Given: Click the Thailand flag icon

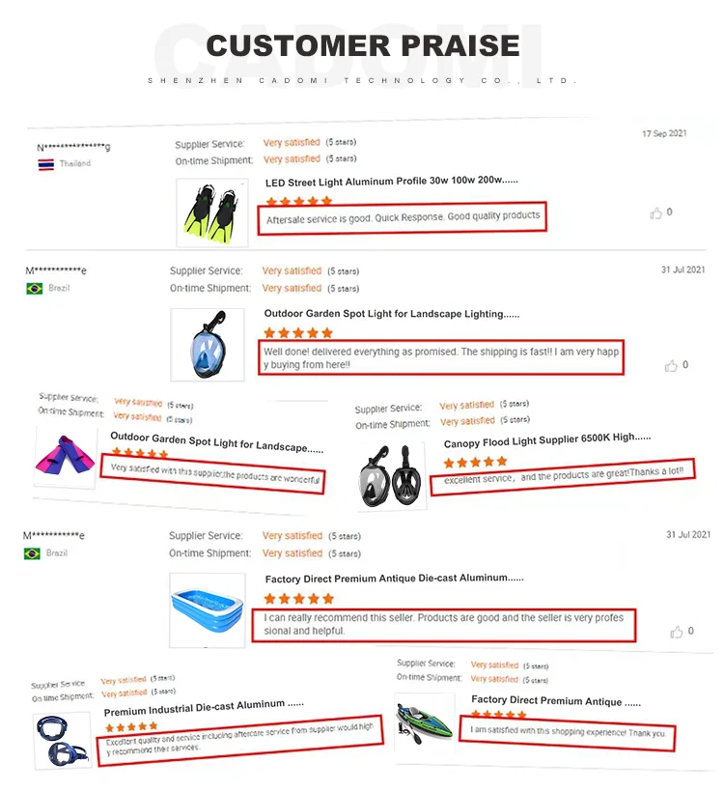Looking at the screenshot, I should pos(45,164).
